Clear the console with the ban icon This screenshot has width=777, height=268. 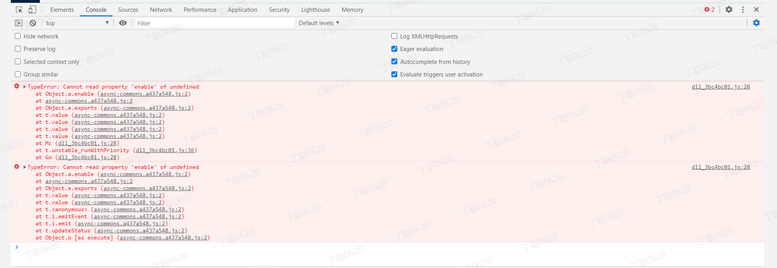pyautogui.click(x=33, y=23)
